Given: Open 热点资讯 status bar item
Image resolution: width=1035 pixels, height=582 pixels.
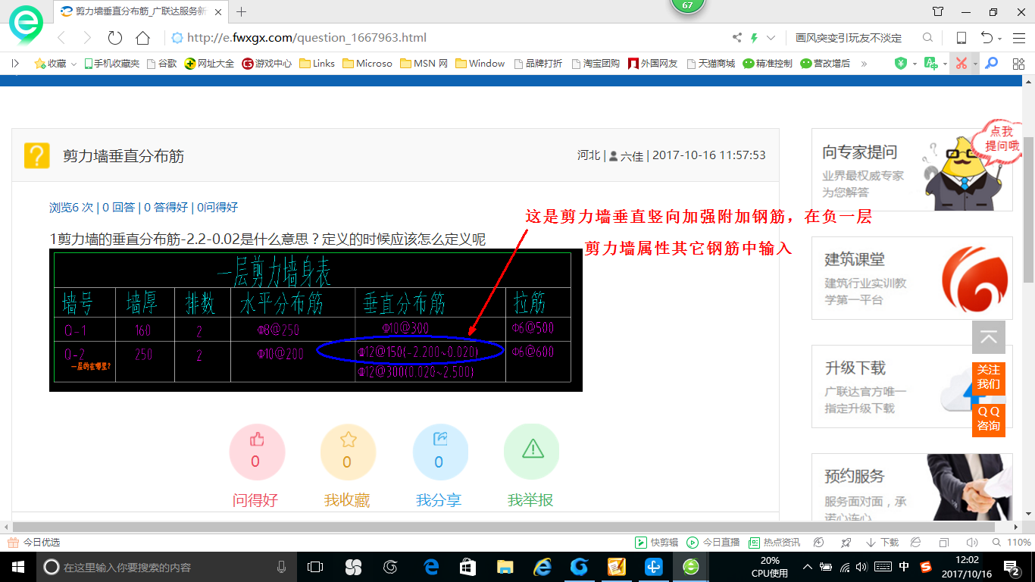Looking at the screenshot, I should tap(775, 543).
